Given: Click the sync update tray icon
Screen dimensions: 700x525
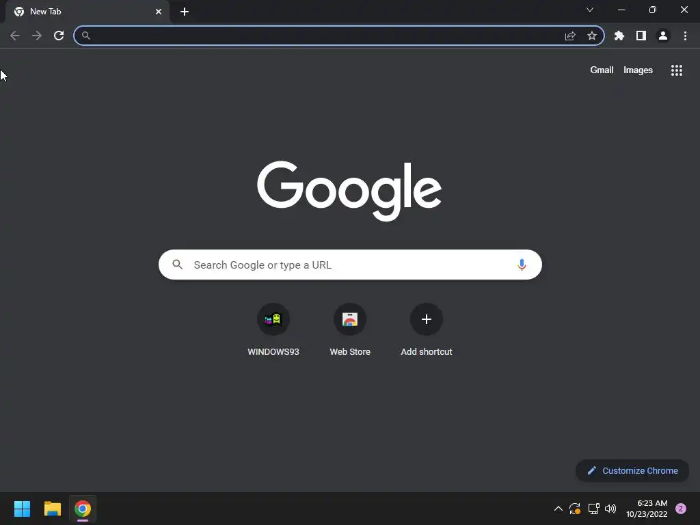Looking at the screenshot, I should [575, 509].
